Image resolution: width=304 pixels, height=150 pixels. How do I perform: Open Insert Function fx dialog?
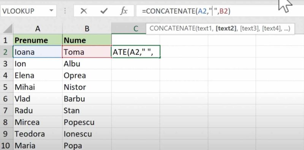pos(124,11)
